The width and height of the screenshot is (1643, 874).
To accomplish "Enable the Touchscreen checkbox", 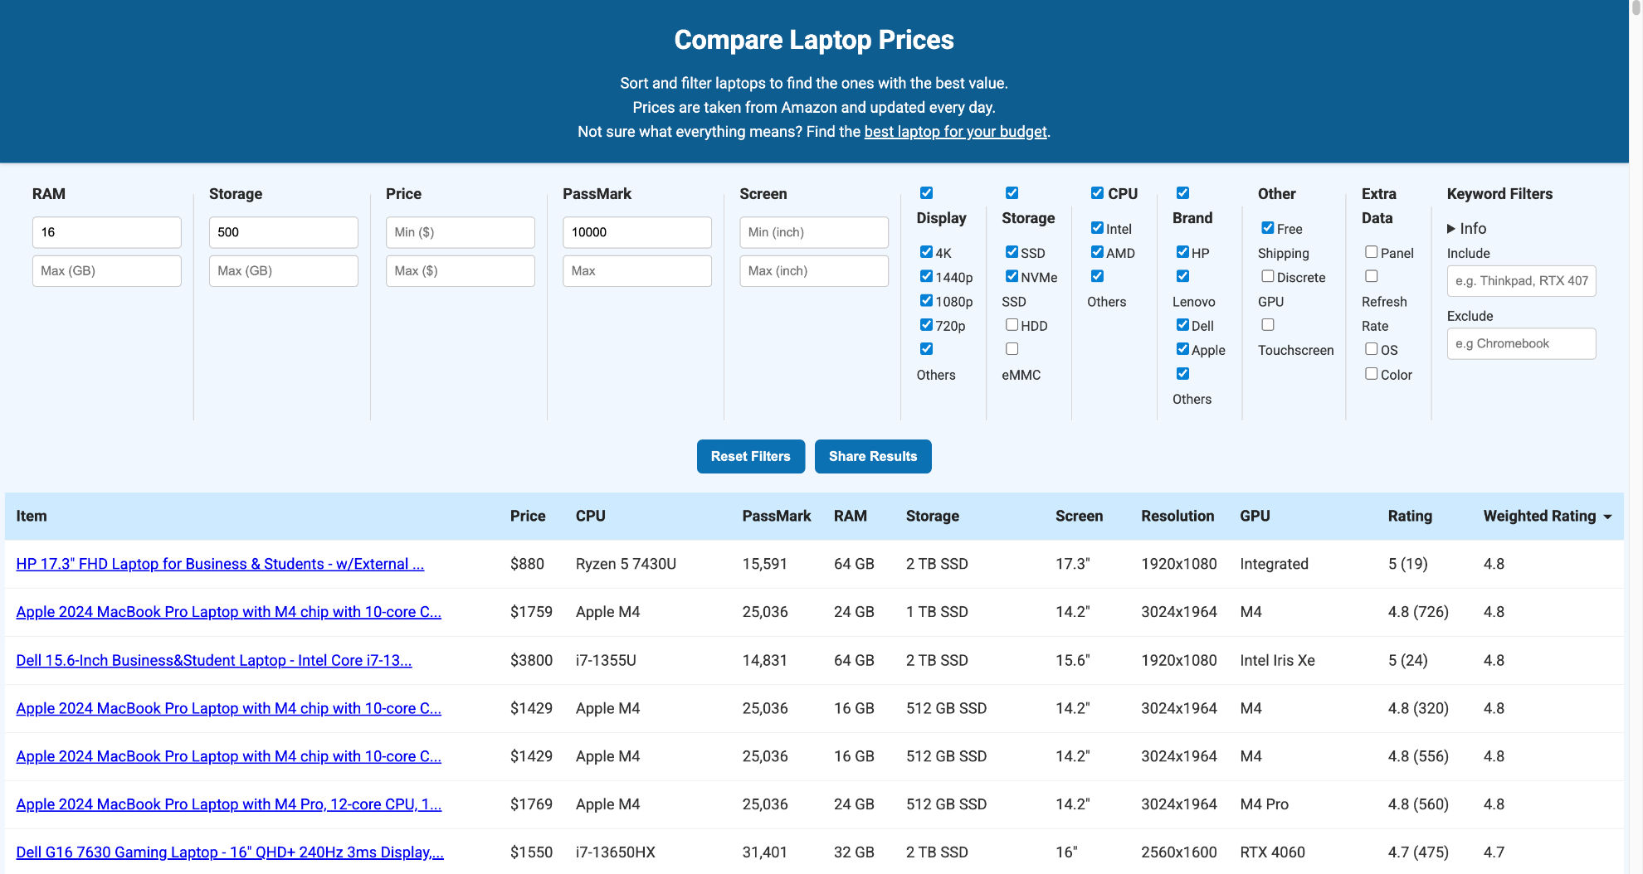I will tap(1268, 325).
